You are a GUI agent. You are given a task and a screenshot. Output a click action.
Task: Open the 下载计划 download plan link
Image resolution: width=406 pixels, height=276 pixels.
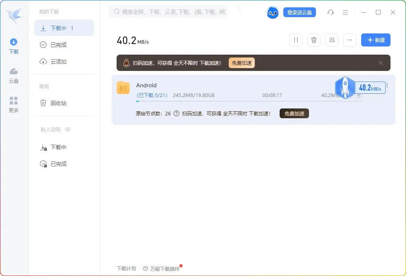[126, 269]
